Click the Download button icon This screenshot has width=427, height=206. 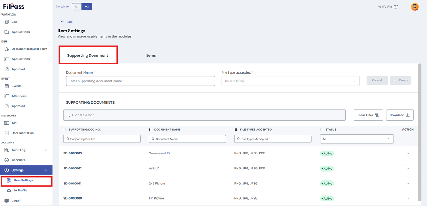[408, 115]
